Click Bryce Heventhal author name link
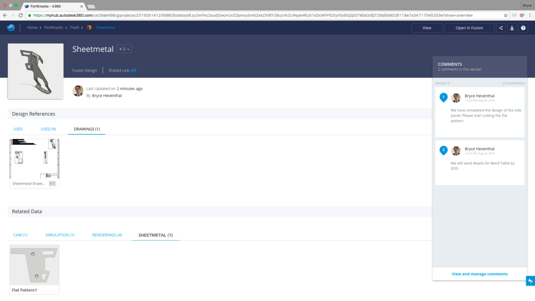 [107, 96]
